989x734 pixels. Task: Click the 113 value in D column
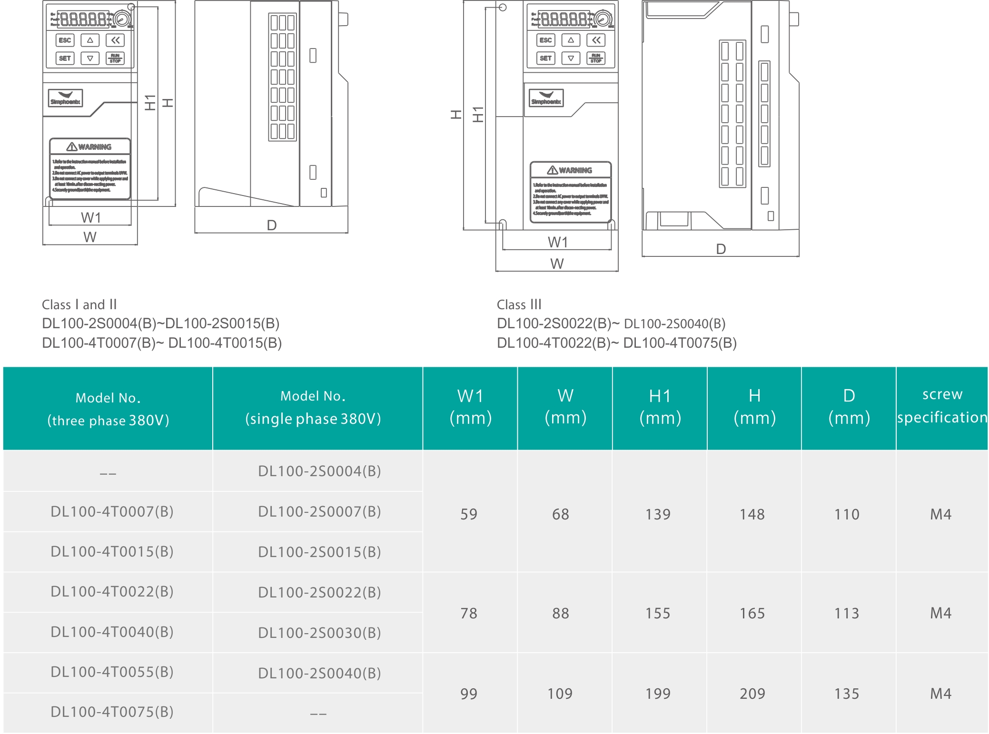click(x=847, y=613)
